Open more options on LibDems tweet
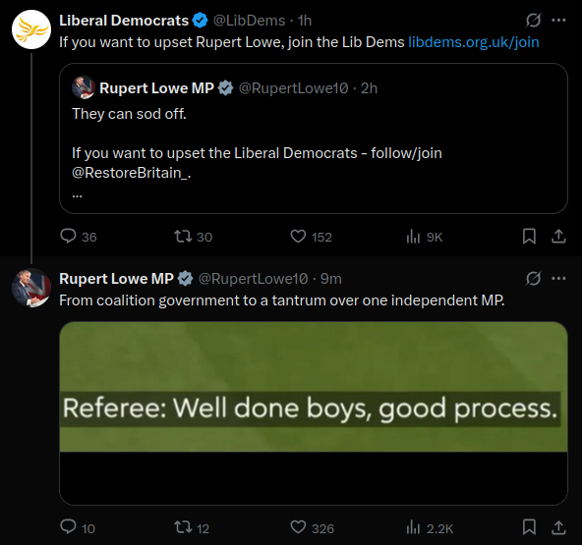Screen dimensions: 582x545 click(558, 21)
